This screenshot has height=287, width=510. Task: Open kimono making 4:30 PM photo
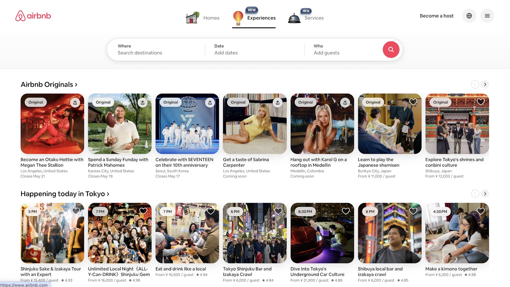click(x=457, y=233)
